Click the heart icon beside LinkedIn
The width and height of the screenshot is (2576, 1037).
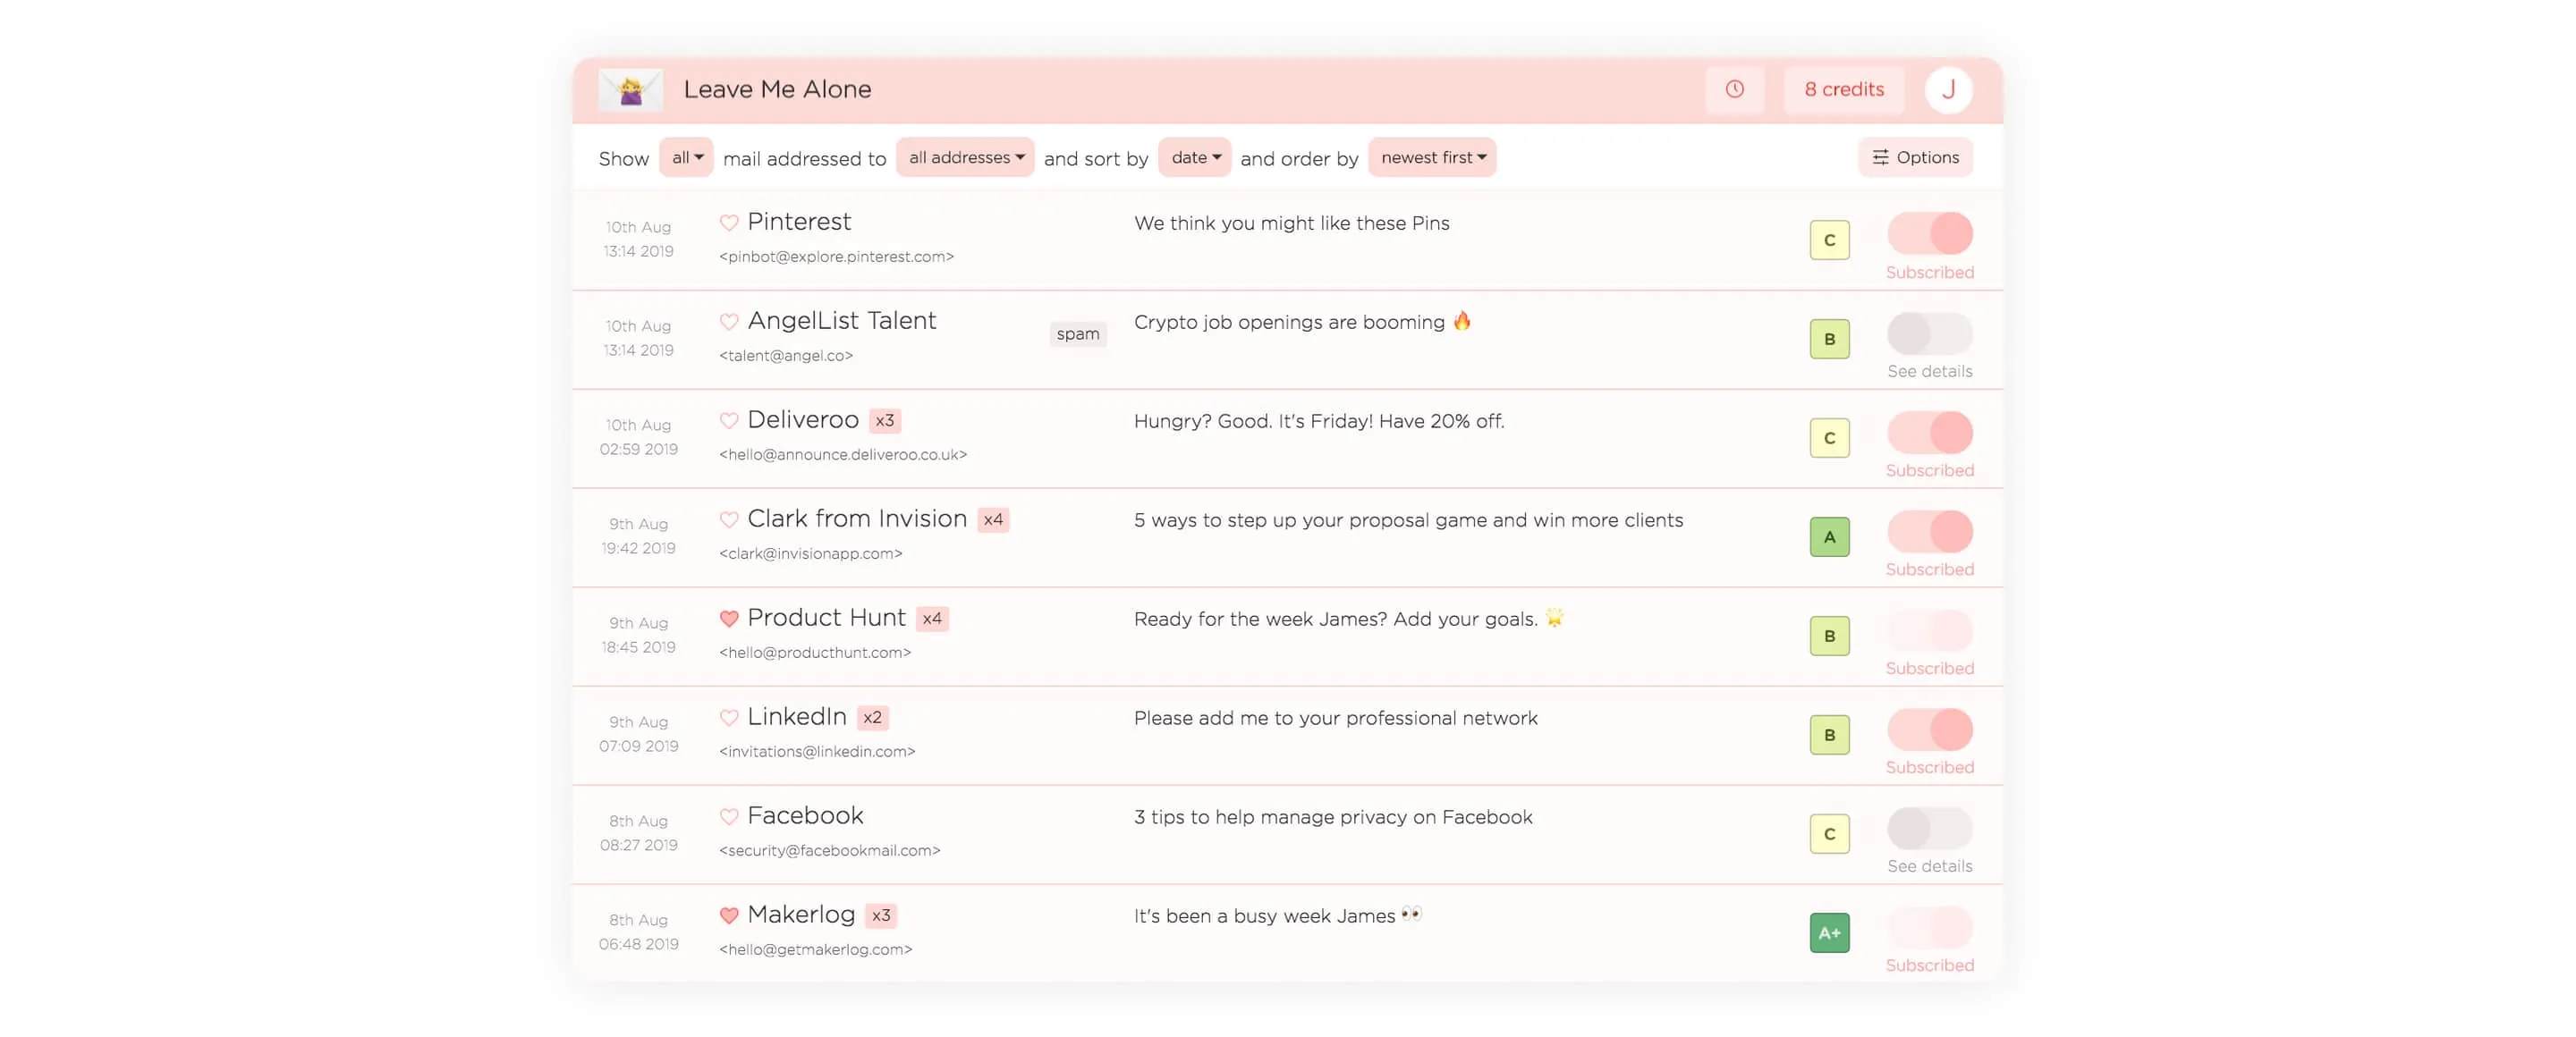pos(729,717)
